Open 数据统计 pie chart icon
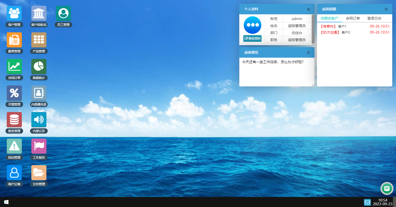Screen dimensions: 396x207 pos(39,67)
